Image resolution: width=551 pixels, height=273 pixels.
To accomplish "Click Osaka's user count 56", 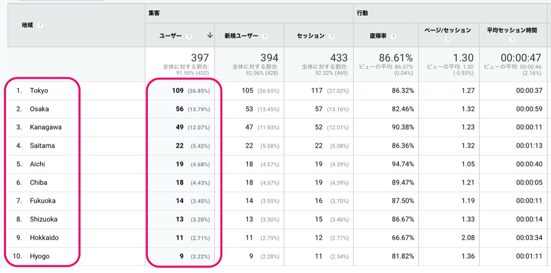I will click(x=180, y=109).
